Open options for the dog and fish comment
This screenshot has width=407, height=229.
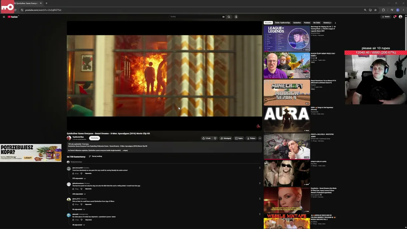point(260,183)
